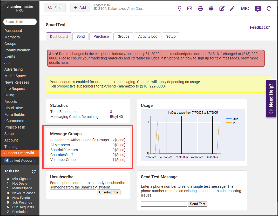Click the globe icon in header
278x216 pixels.
coord(211,9)
